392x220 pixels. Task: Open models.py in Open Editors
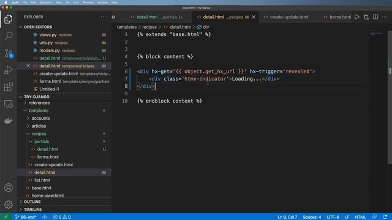point(64,50)
